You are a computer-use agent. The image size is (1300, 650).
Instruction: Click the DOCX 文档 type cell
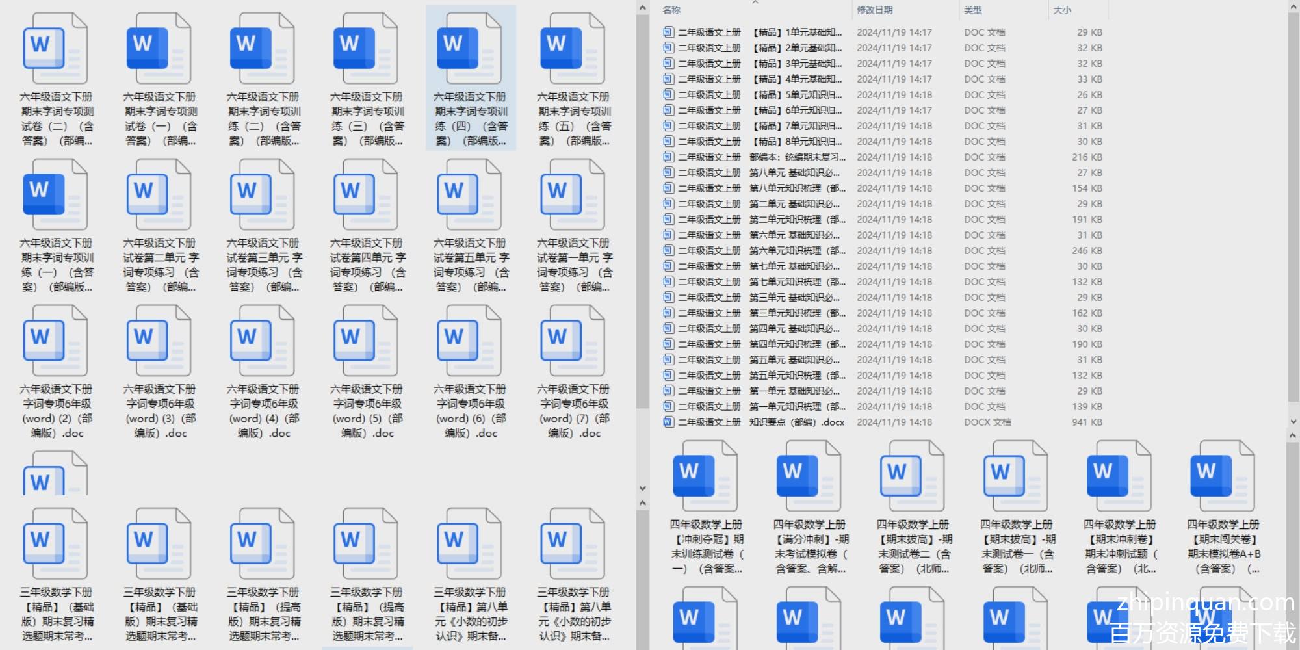coord(987,422)
